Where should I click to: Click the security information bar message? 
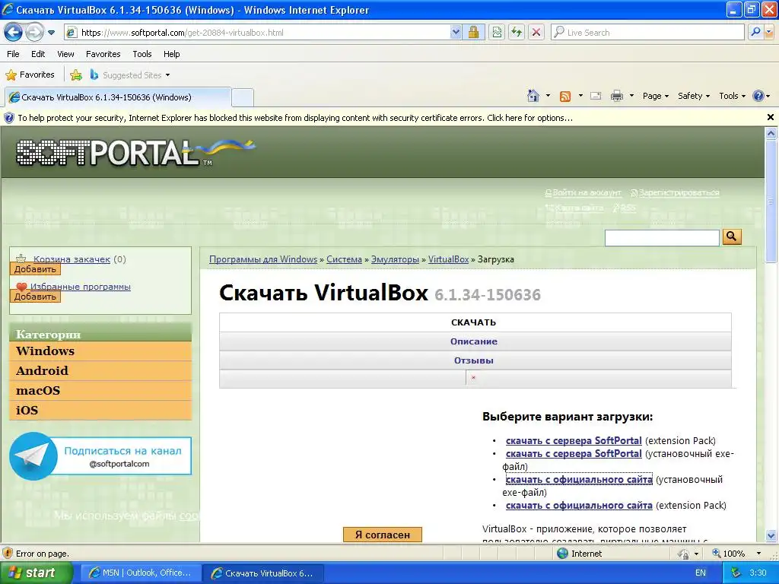tap(295, 118)
